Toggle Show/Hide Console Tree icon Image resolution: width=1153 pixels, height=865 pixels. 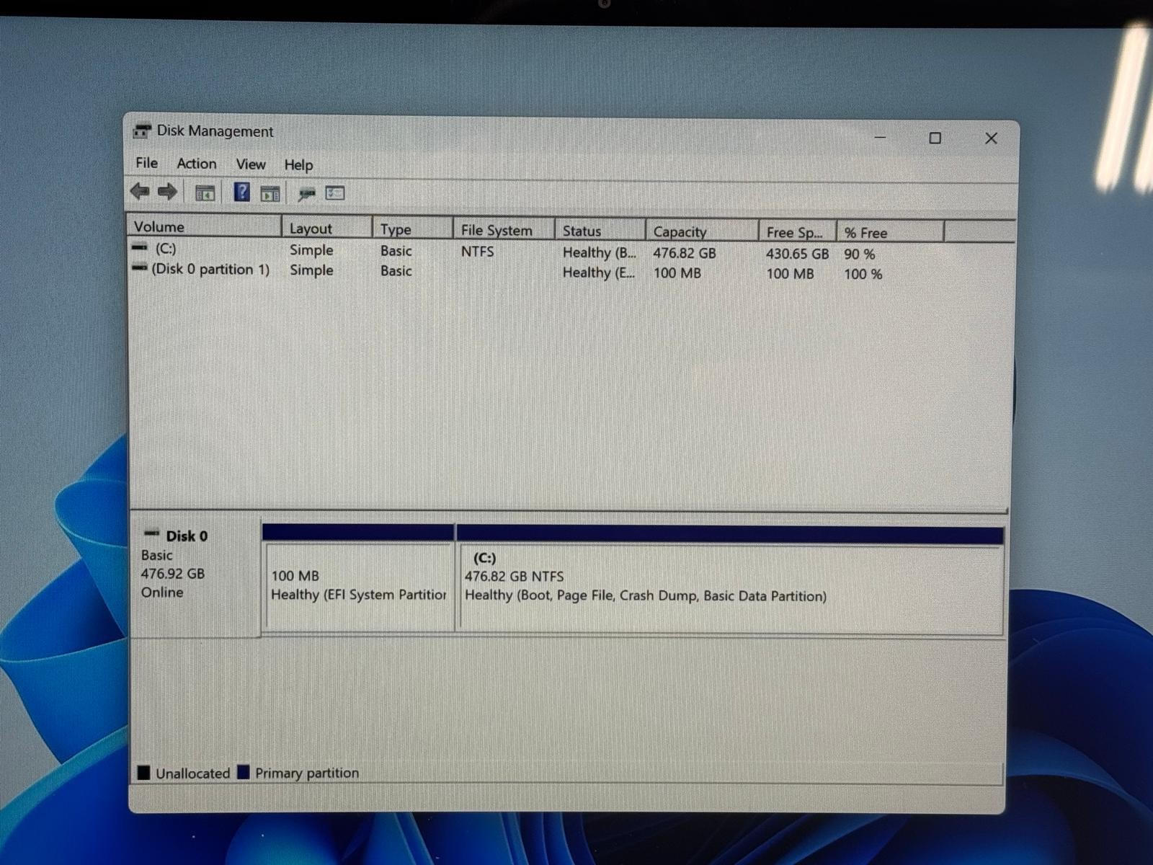pos(205,193)
